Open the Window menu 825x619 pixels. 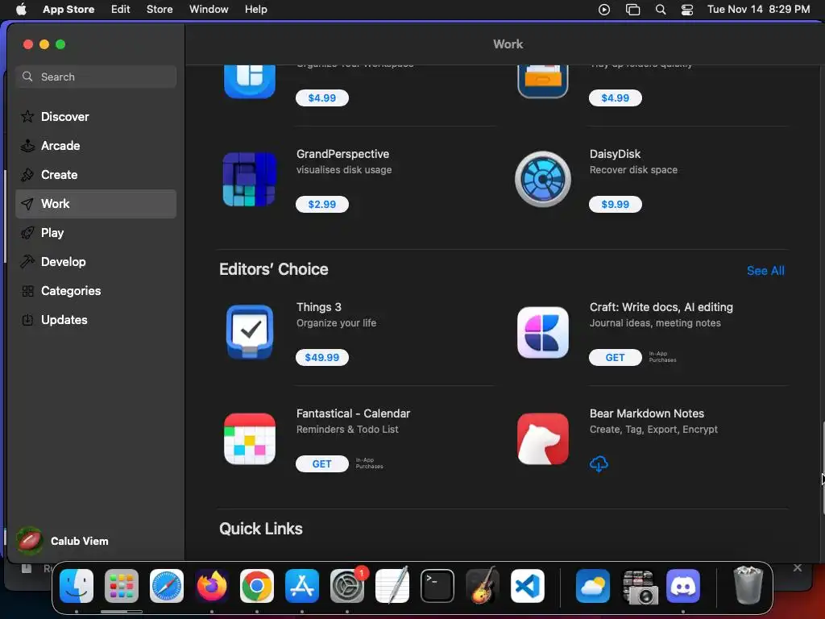(209, 10)
